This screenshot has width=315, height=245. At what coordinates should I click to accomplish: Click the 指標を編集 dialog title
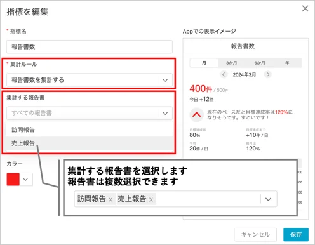coord(27,11)
